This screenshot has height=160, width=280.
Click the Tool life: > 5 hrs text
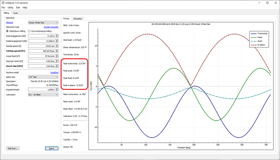70,140
